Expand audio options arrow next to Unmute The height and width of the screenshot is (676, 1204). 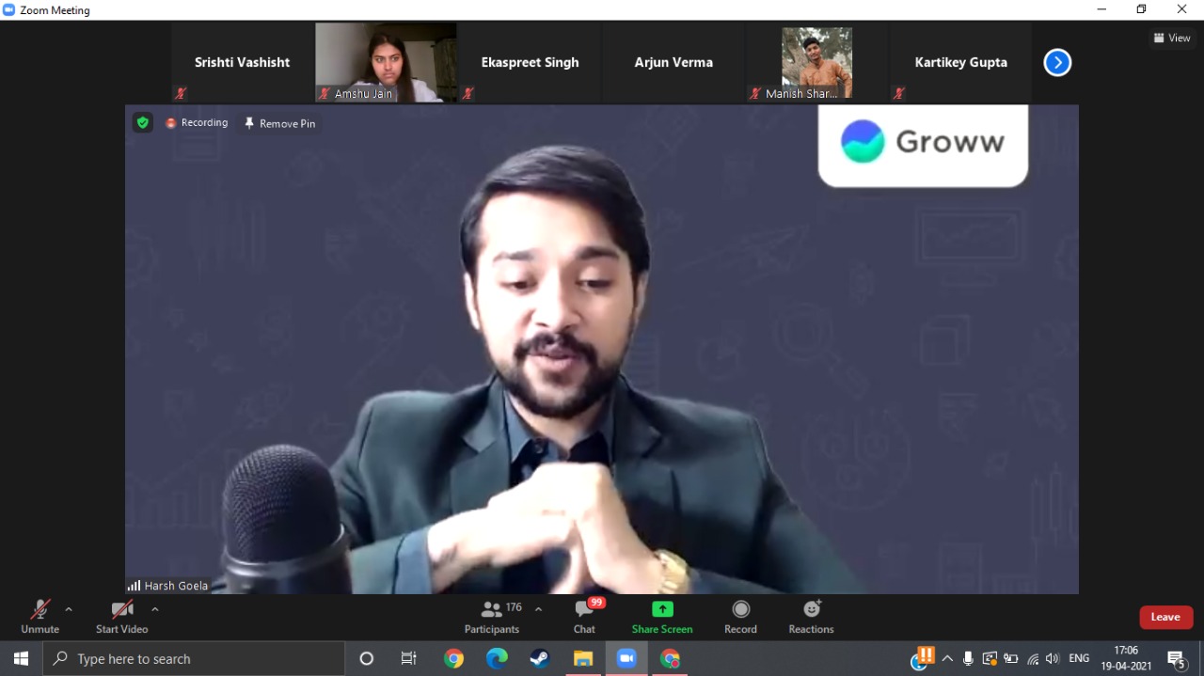(69, 609)
